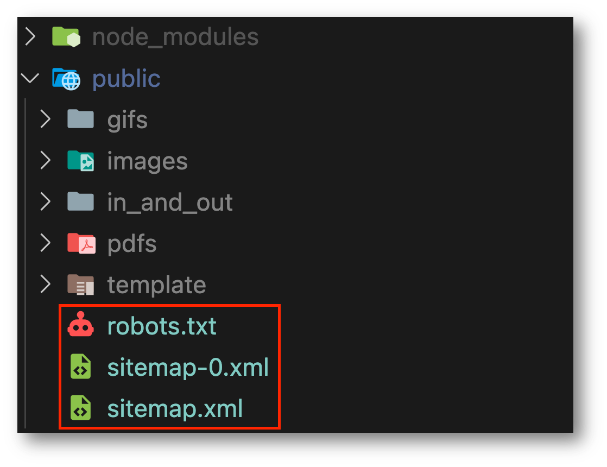Expand the pdfs folder chevron
The width and height of the screenshot is (607, 467).
(45, 243)
